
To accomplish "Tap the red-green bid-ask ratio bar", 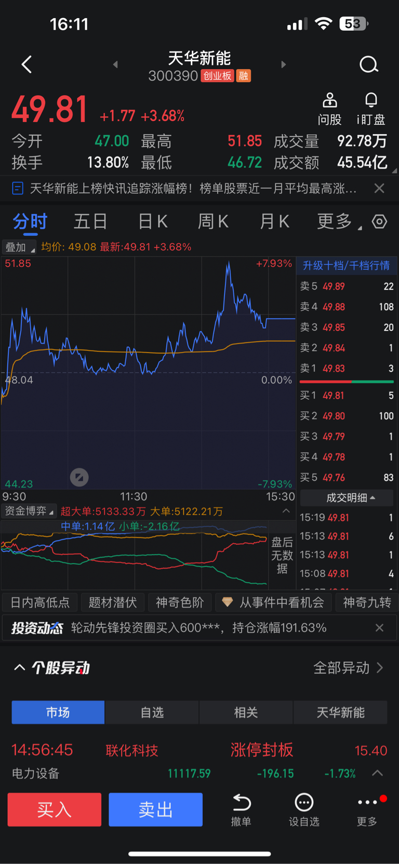I will pyautogui.click(x=347, y=382).
